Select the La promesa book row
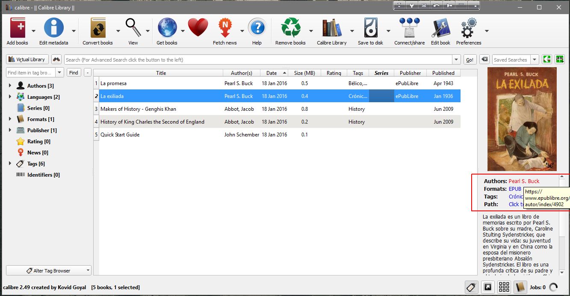Image resolution: width=570 pixels, height=296 pixels. [x=277, y=83]
